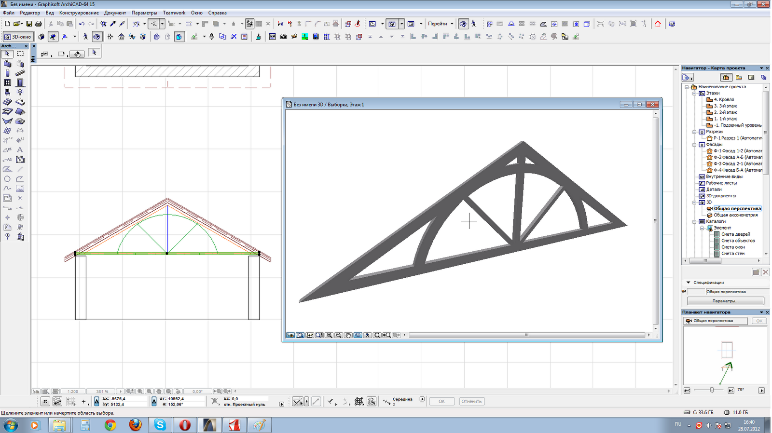Expand the Спецификации disclosure triangle
The width and height of the screenshot is (772, 433).
click(x=689, y=283)
